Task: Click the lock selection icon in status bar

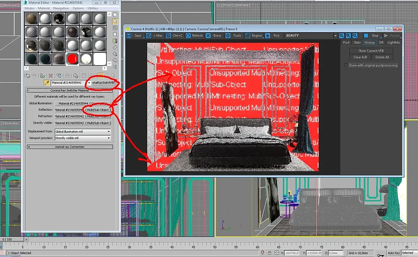Action: [x=270, y=253]
